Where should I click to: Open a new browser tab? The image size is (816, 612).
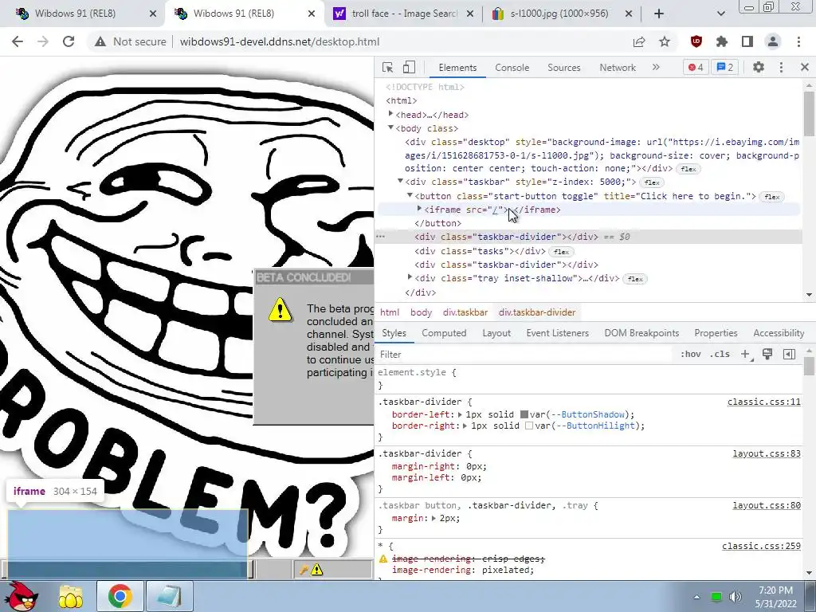point(659,14)
